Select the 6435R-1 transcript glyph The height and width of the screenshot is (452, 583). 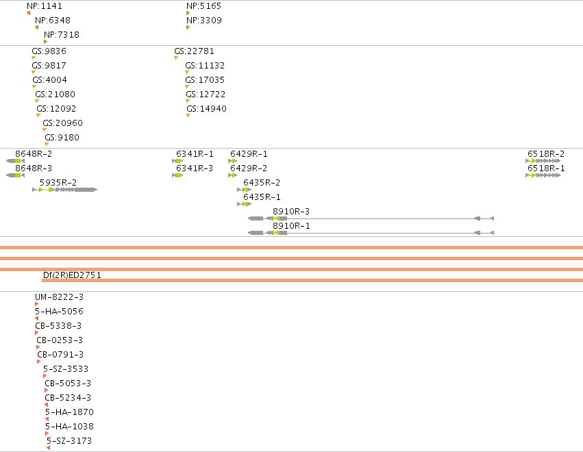coord(245,204)
